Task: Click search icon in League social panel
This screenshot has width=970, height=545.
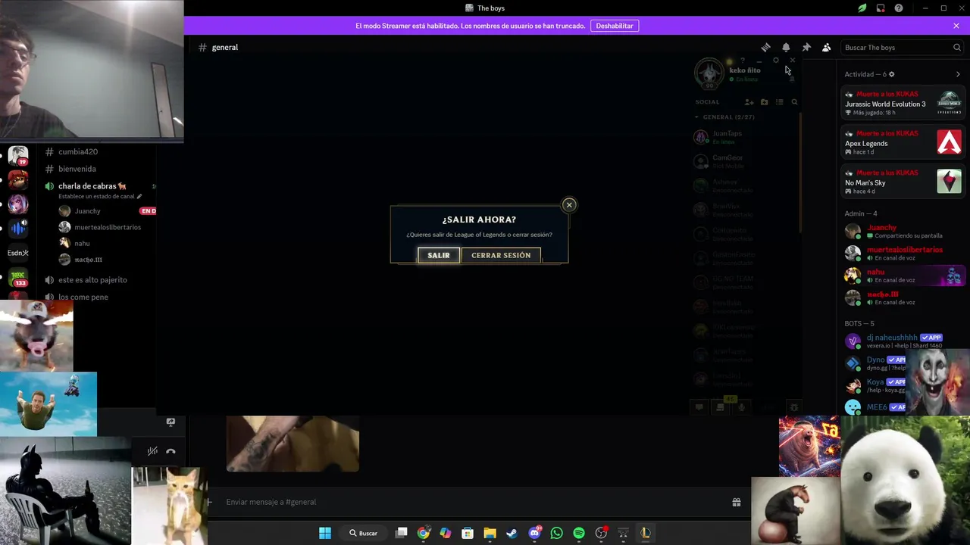Action: click(x=794, y=102)
